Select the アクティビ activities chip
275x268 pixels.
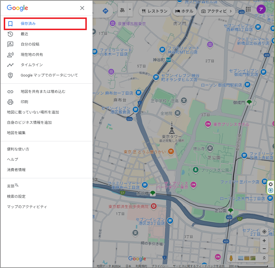(x=214, y=11)
